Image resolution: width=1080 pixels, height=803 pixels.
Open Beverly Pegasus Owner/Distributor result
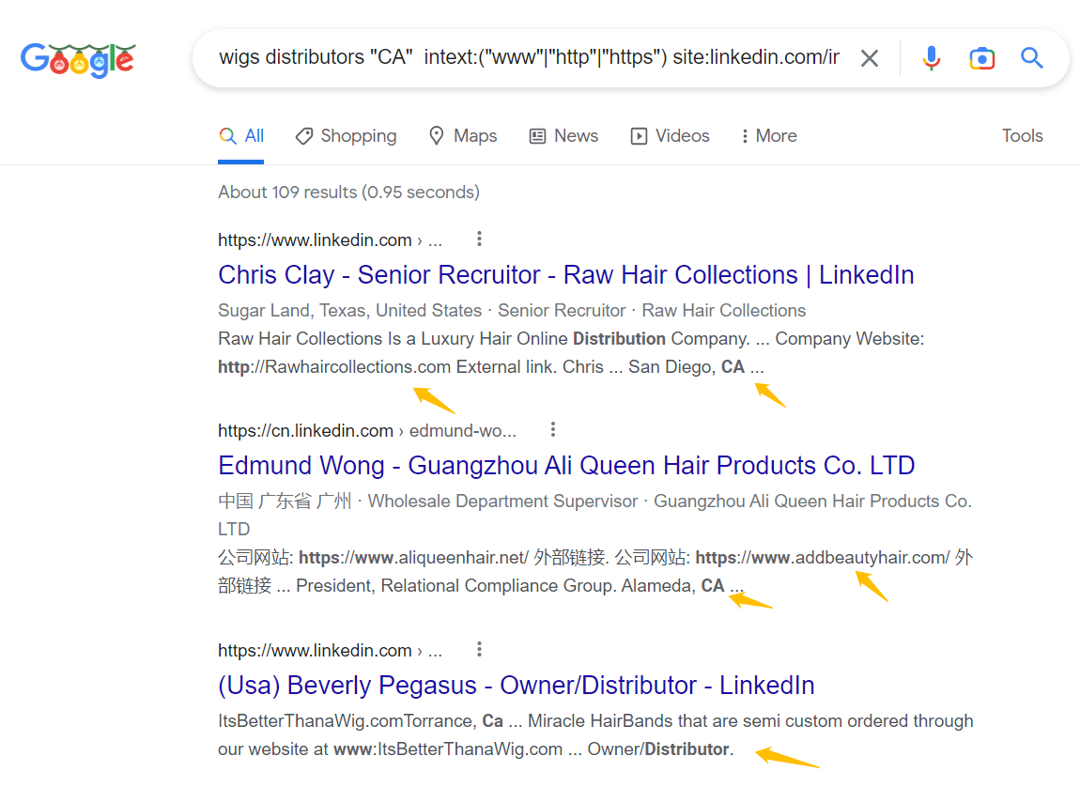coord(516,686)
